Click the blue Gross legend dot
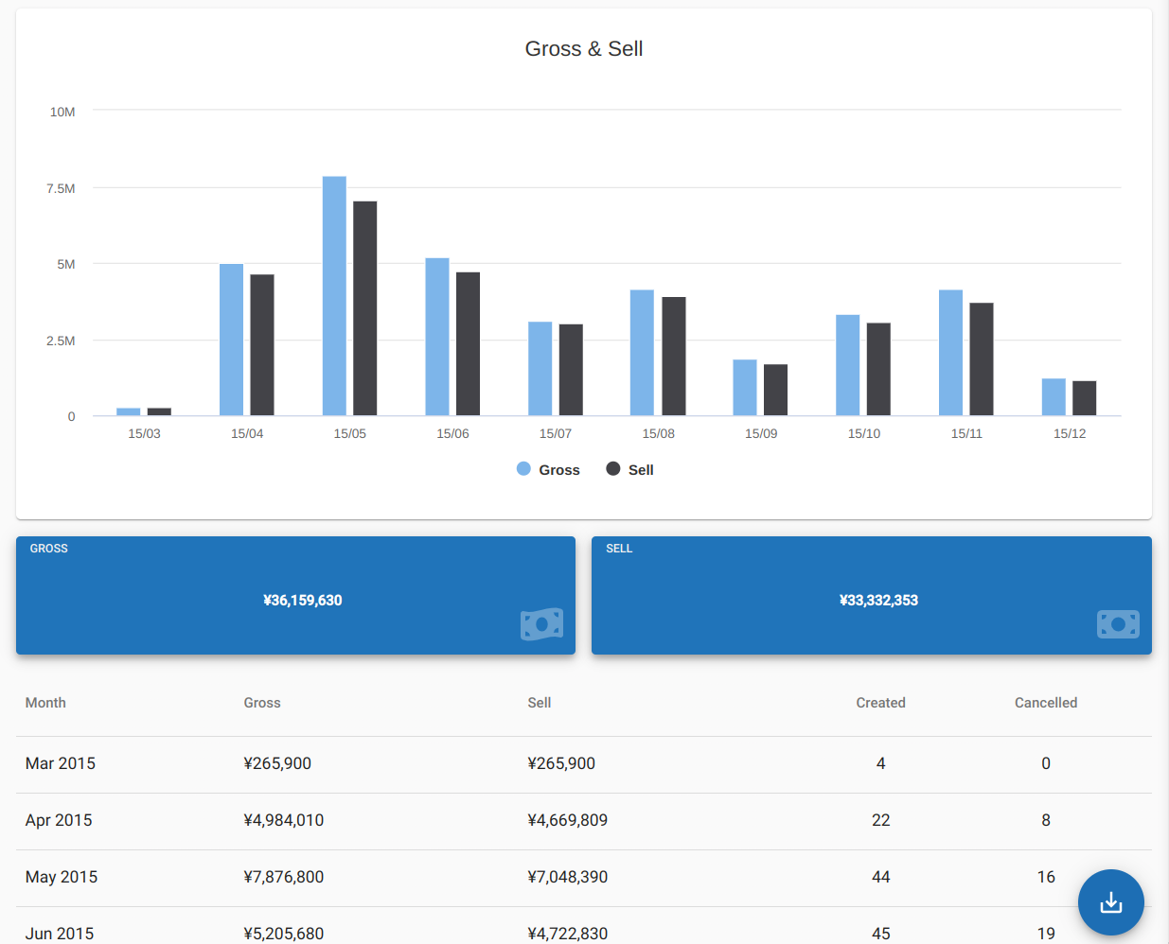 click(x=523, y=469)
